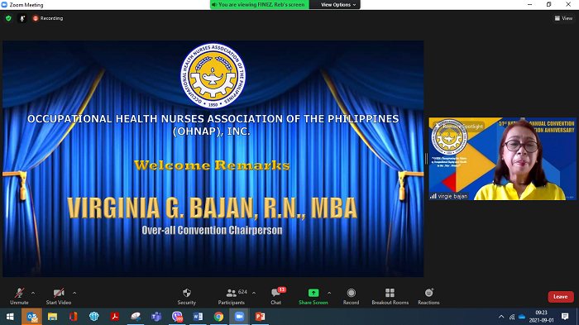Open video options arrow beside Start Video
The height and width of the screenshot is (325, 579).
(x=74, y=293)
